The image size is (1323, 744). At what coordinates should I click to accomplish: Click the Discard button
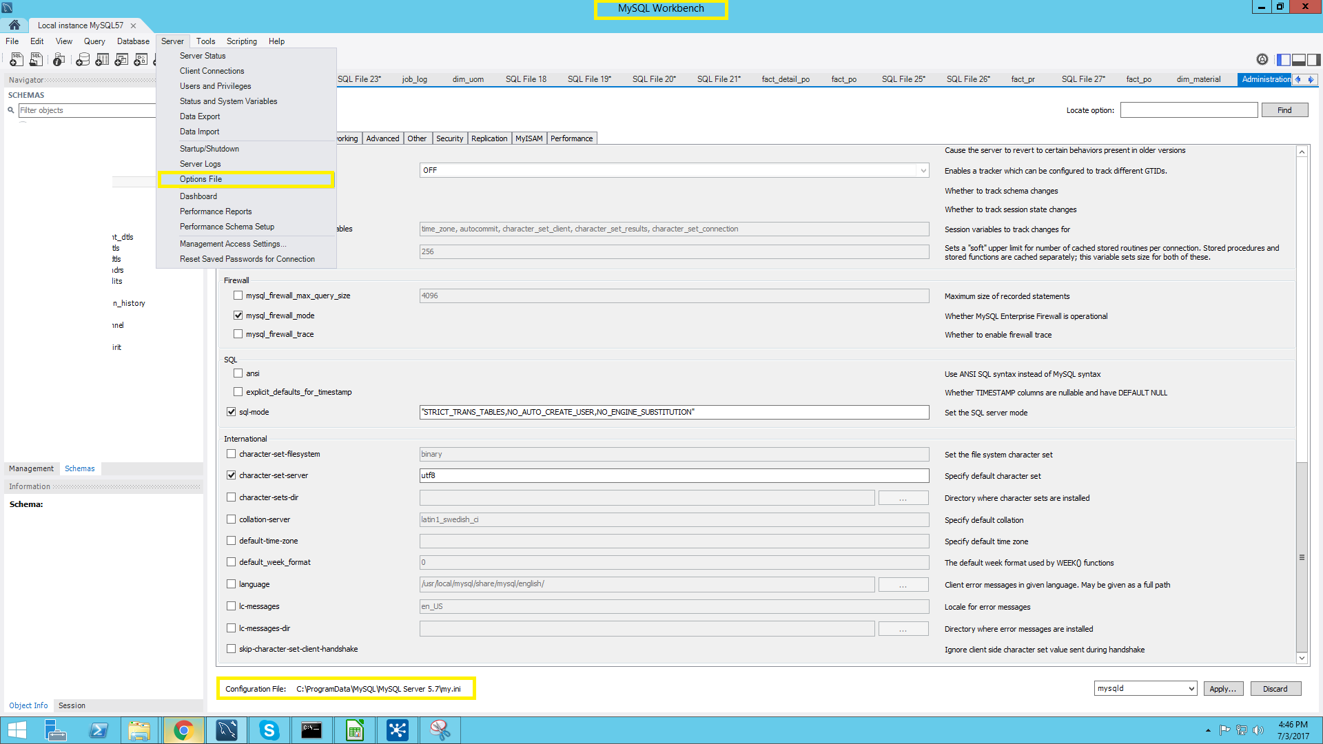(x=1275, y=688)
